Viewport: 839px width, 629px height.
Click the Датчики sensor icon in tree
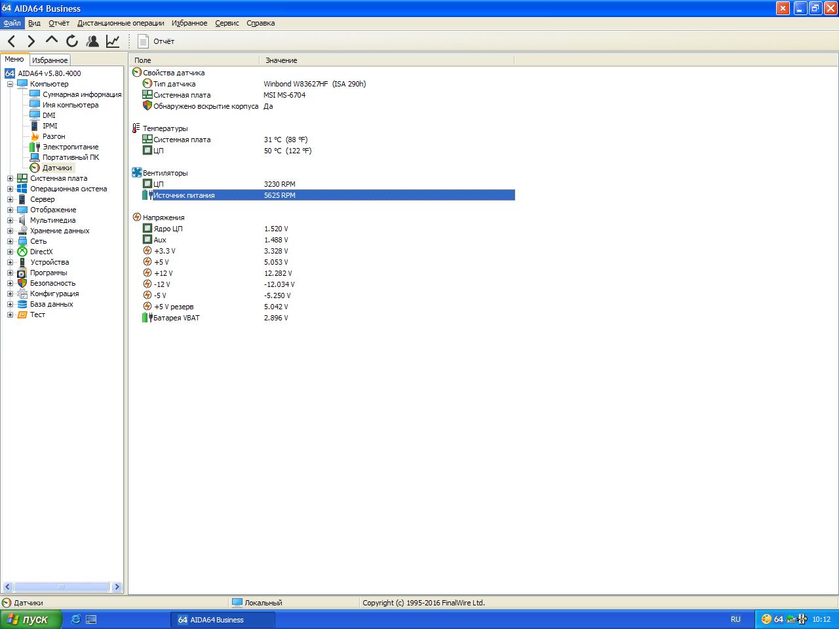pos(35,168)
